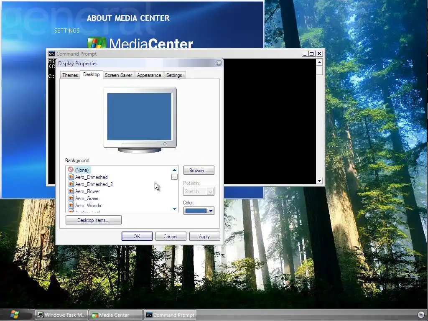The width and height of the screenshot is (428, 321).
Task: Click Command Prompt scroll up arrow
Action: coord(320,63)
